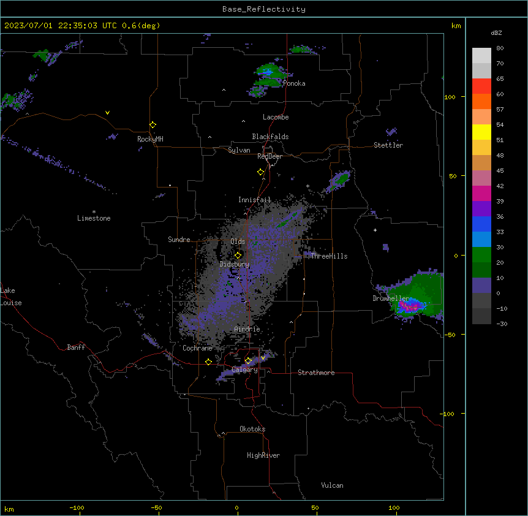Viewport: 528px width, 516px height.
Task: Pick the red 60-65 dBZ legend swatch
Action: (481, 86)
